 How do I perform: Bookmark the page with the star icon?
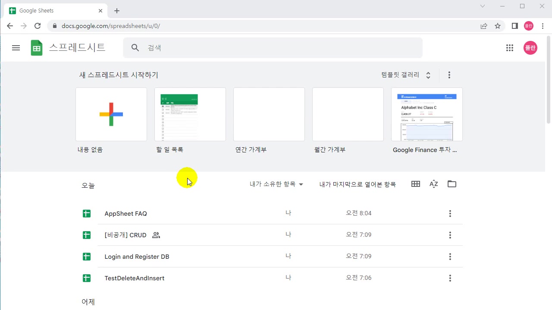[x=498, y=26]
